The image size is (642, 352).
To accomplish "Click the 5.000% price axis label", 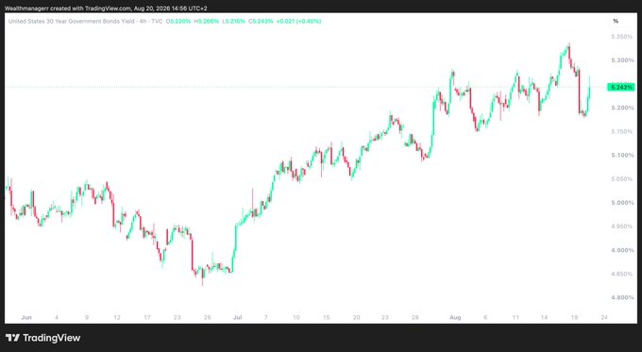I will point(622,203).
